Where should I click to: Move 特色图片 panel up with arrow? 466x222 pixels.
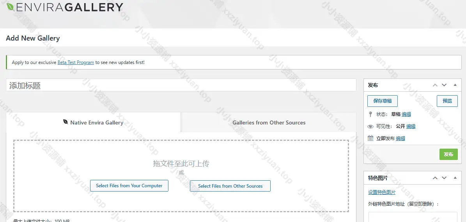pyautogui.click(x=435, y=178)
